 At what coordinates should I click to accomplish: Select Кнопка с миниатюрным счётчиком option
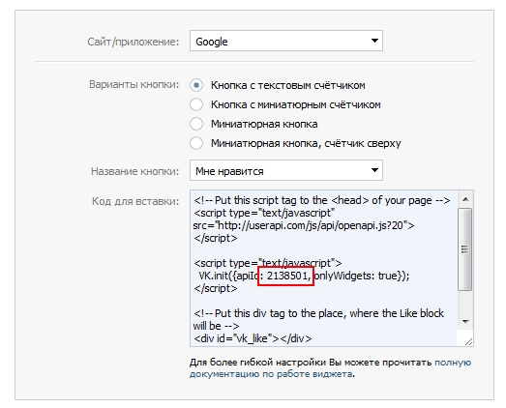click(x=196, y=104)
